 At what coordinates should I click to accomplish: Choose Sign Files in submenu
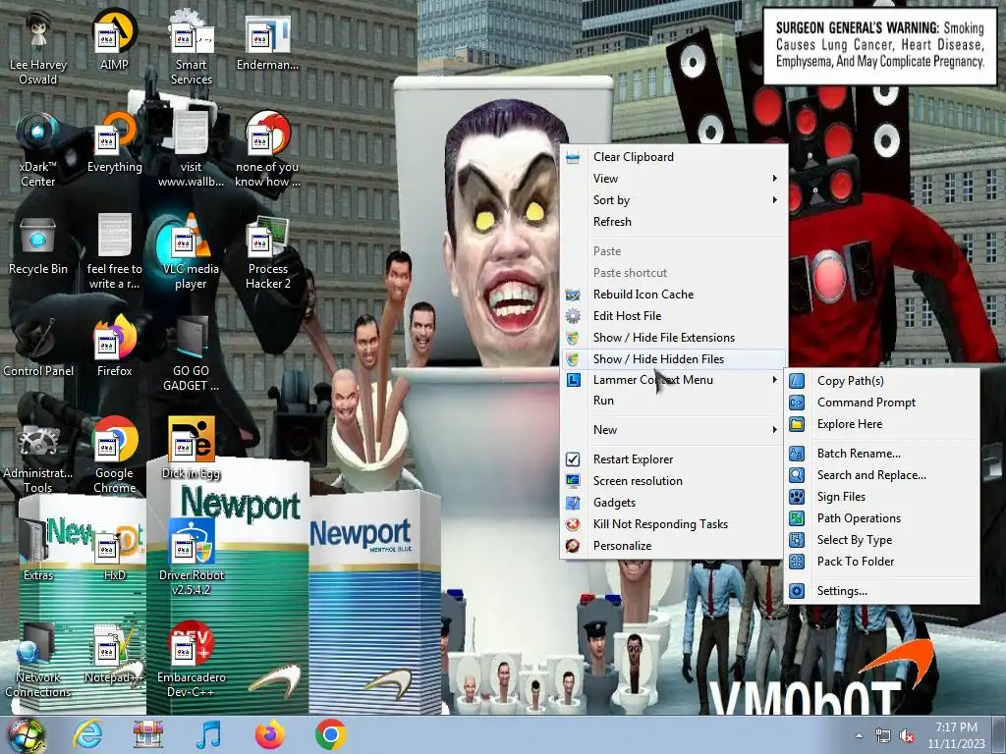(882, 497)
